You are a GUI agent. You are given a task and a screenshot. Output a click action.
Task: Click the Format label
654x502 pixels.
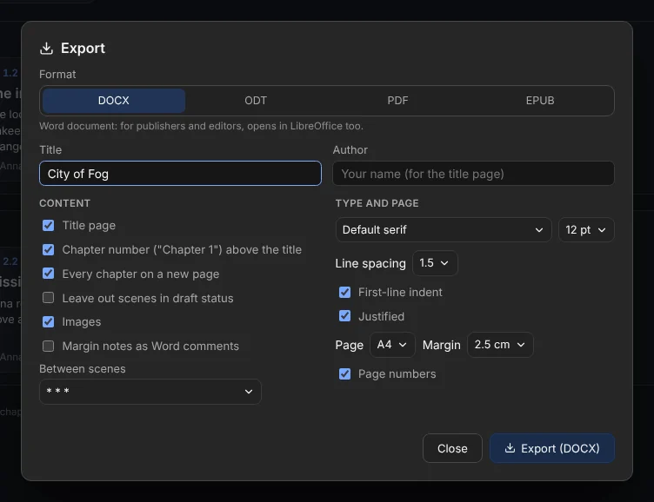(x=57, y=74)
